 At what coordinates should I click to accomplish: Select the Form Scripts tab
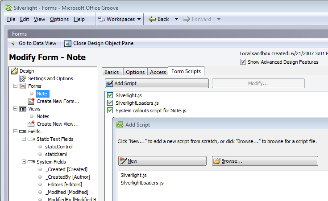(x=186, y=71)
